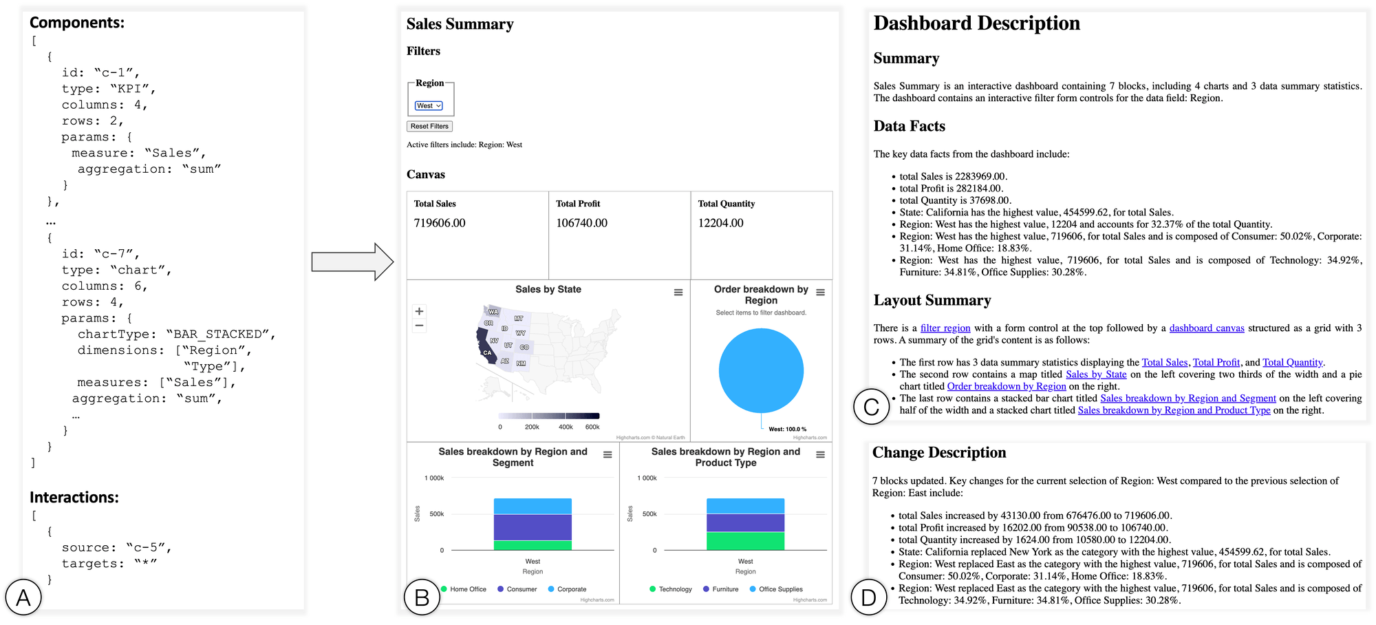The height and width of the screenshot is (625, 1376).
Task: Zoom out on the Sales by State map
Action: (419, 325)
